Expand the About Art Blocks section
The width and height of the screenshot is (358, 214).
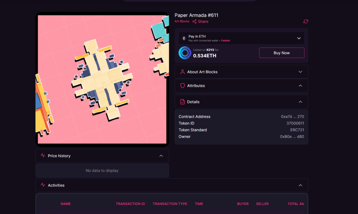[x=300, y=72]
